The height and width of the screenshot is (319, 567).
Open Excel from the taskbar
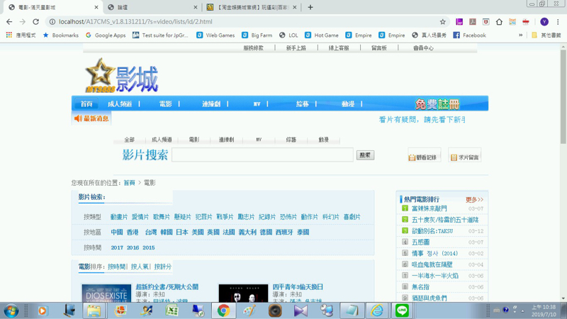(x=172, y=310)
